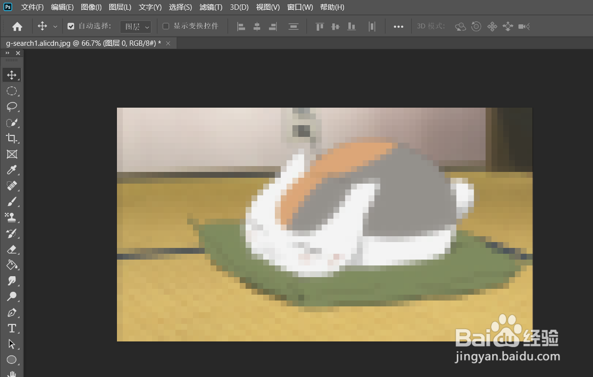
Task: Expand the toolbar with double-arrow chevrons
Action: point(7,53)
